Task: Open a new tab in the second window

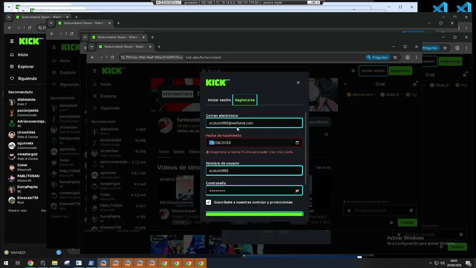Action: tap(118, 23)
